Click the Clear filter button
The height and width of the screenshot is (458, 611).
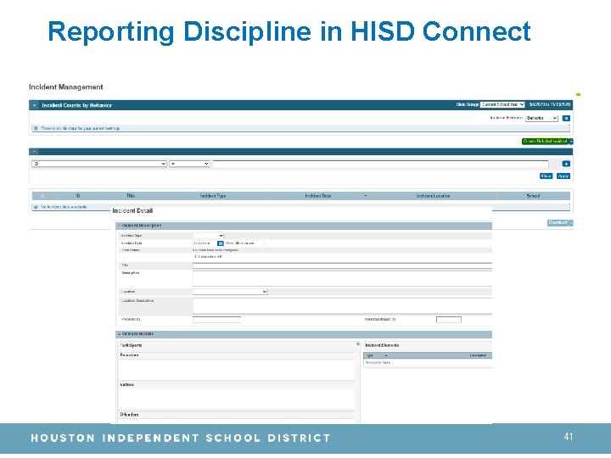click(x=546, y=176)
